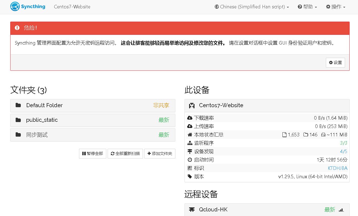Click the signpost icon beside 设备发现

tap(190, 151)
